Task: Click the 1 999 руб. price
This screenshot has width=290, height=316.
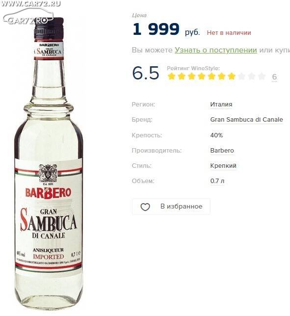Action: tap(166, 29)
